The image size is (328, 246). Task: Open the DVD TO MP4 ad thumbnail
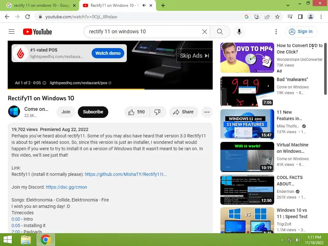click(247, 58)
